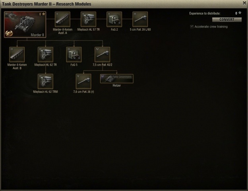Viewport: 248px width, 191px height.
Task: Click the 'Experience to distribute:' label
Action: [x=205, y=14]
